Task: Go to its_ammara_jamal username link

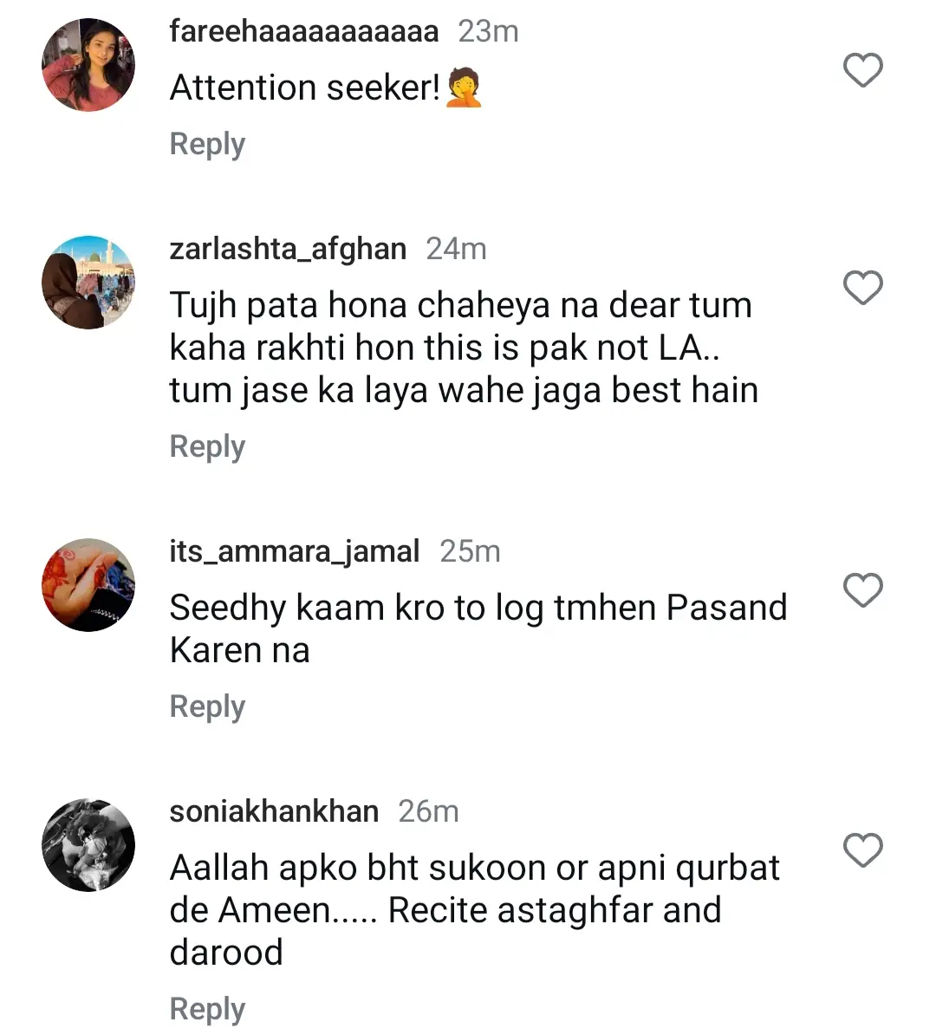Action: pyautogui.click(x=295, y=552)
